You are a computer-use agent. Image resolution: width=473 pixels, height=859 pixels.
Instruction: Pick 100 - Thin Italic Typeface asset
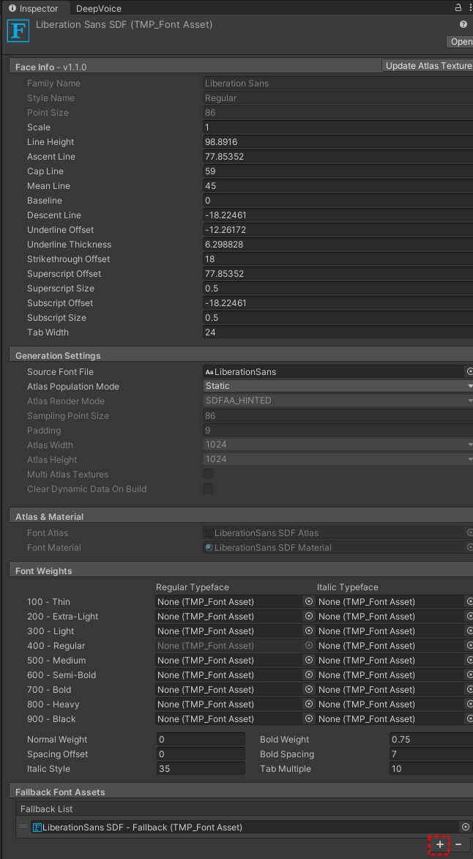tap(470, 601)
